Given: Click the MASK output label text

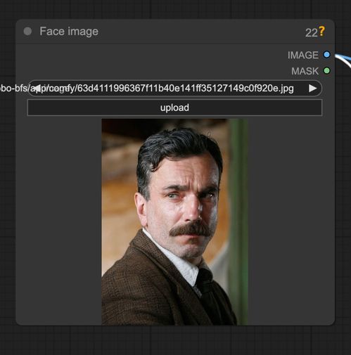Looking at the screenshot, I should (x=305, y=71).
